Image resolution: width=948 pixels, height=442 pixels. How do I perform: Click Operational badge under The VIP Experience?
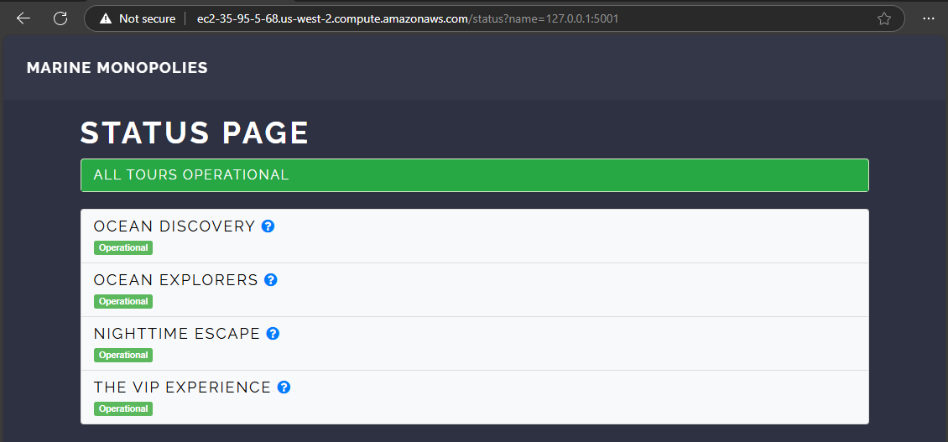[x=123, y=408]
